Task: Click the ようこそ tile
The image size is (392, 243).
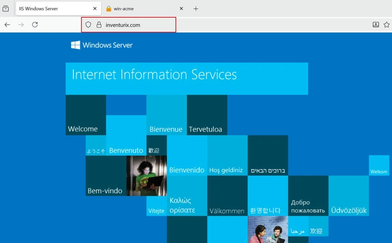Action: (x=96, y=146)
